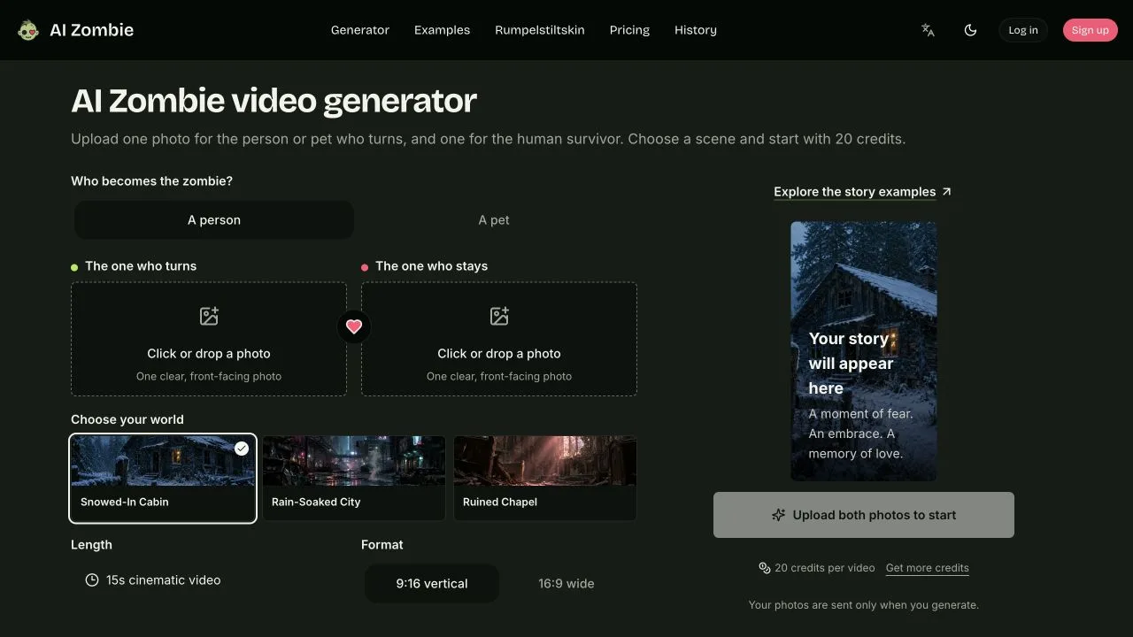Click the story preview cabin image

coord(864,351)
